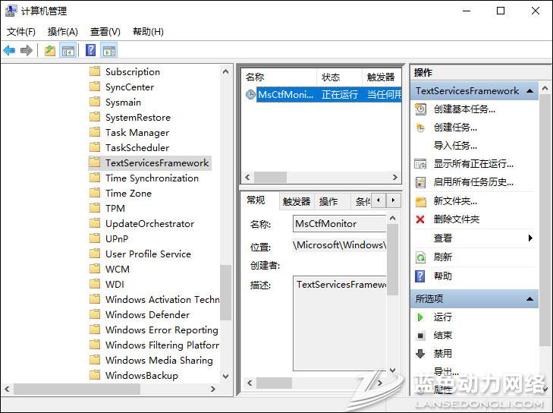Click the UPnP folder icon
This screenshot has height=413, width=553.
pyautogui.click(x=95, y=238)
